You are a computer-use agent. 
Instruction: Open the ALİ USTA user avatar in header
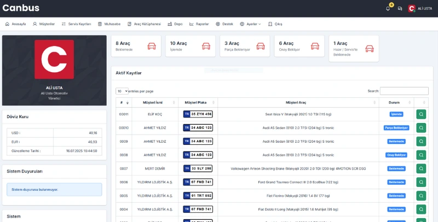point(412,9)
